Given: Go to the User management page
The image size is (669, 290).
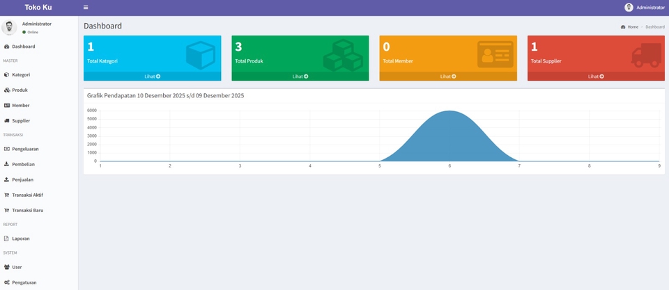Looking at the screenshot, I should tap(17, 267).
